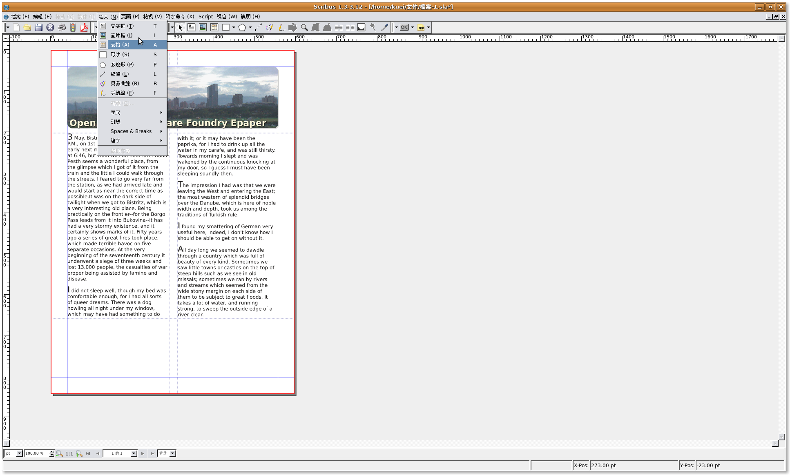Open the Print document icon
Screen dimensions: 790x475
(62, 27)
